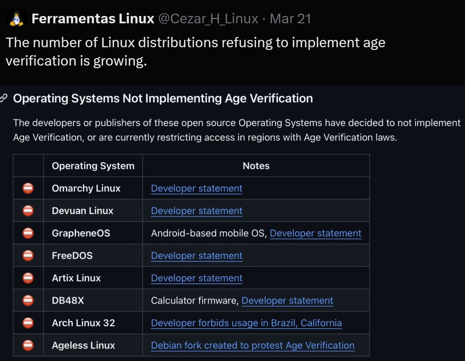Open the Artix Linux developer statement link

[x=197, y=278]
